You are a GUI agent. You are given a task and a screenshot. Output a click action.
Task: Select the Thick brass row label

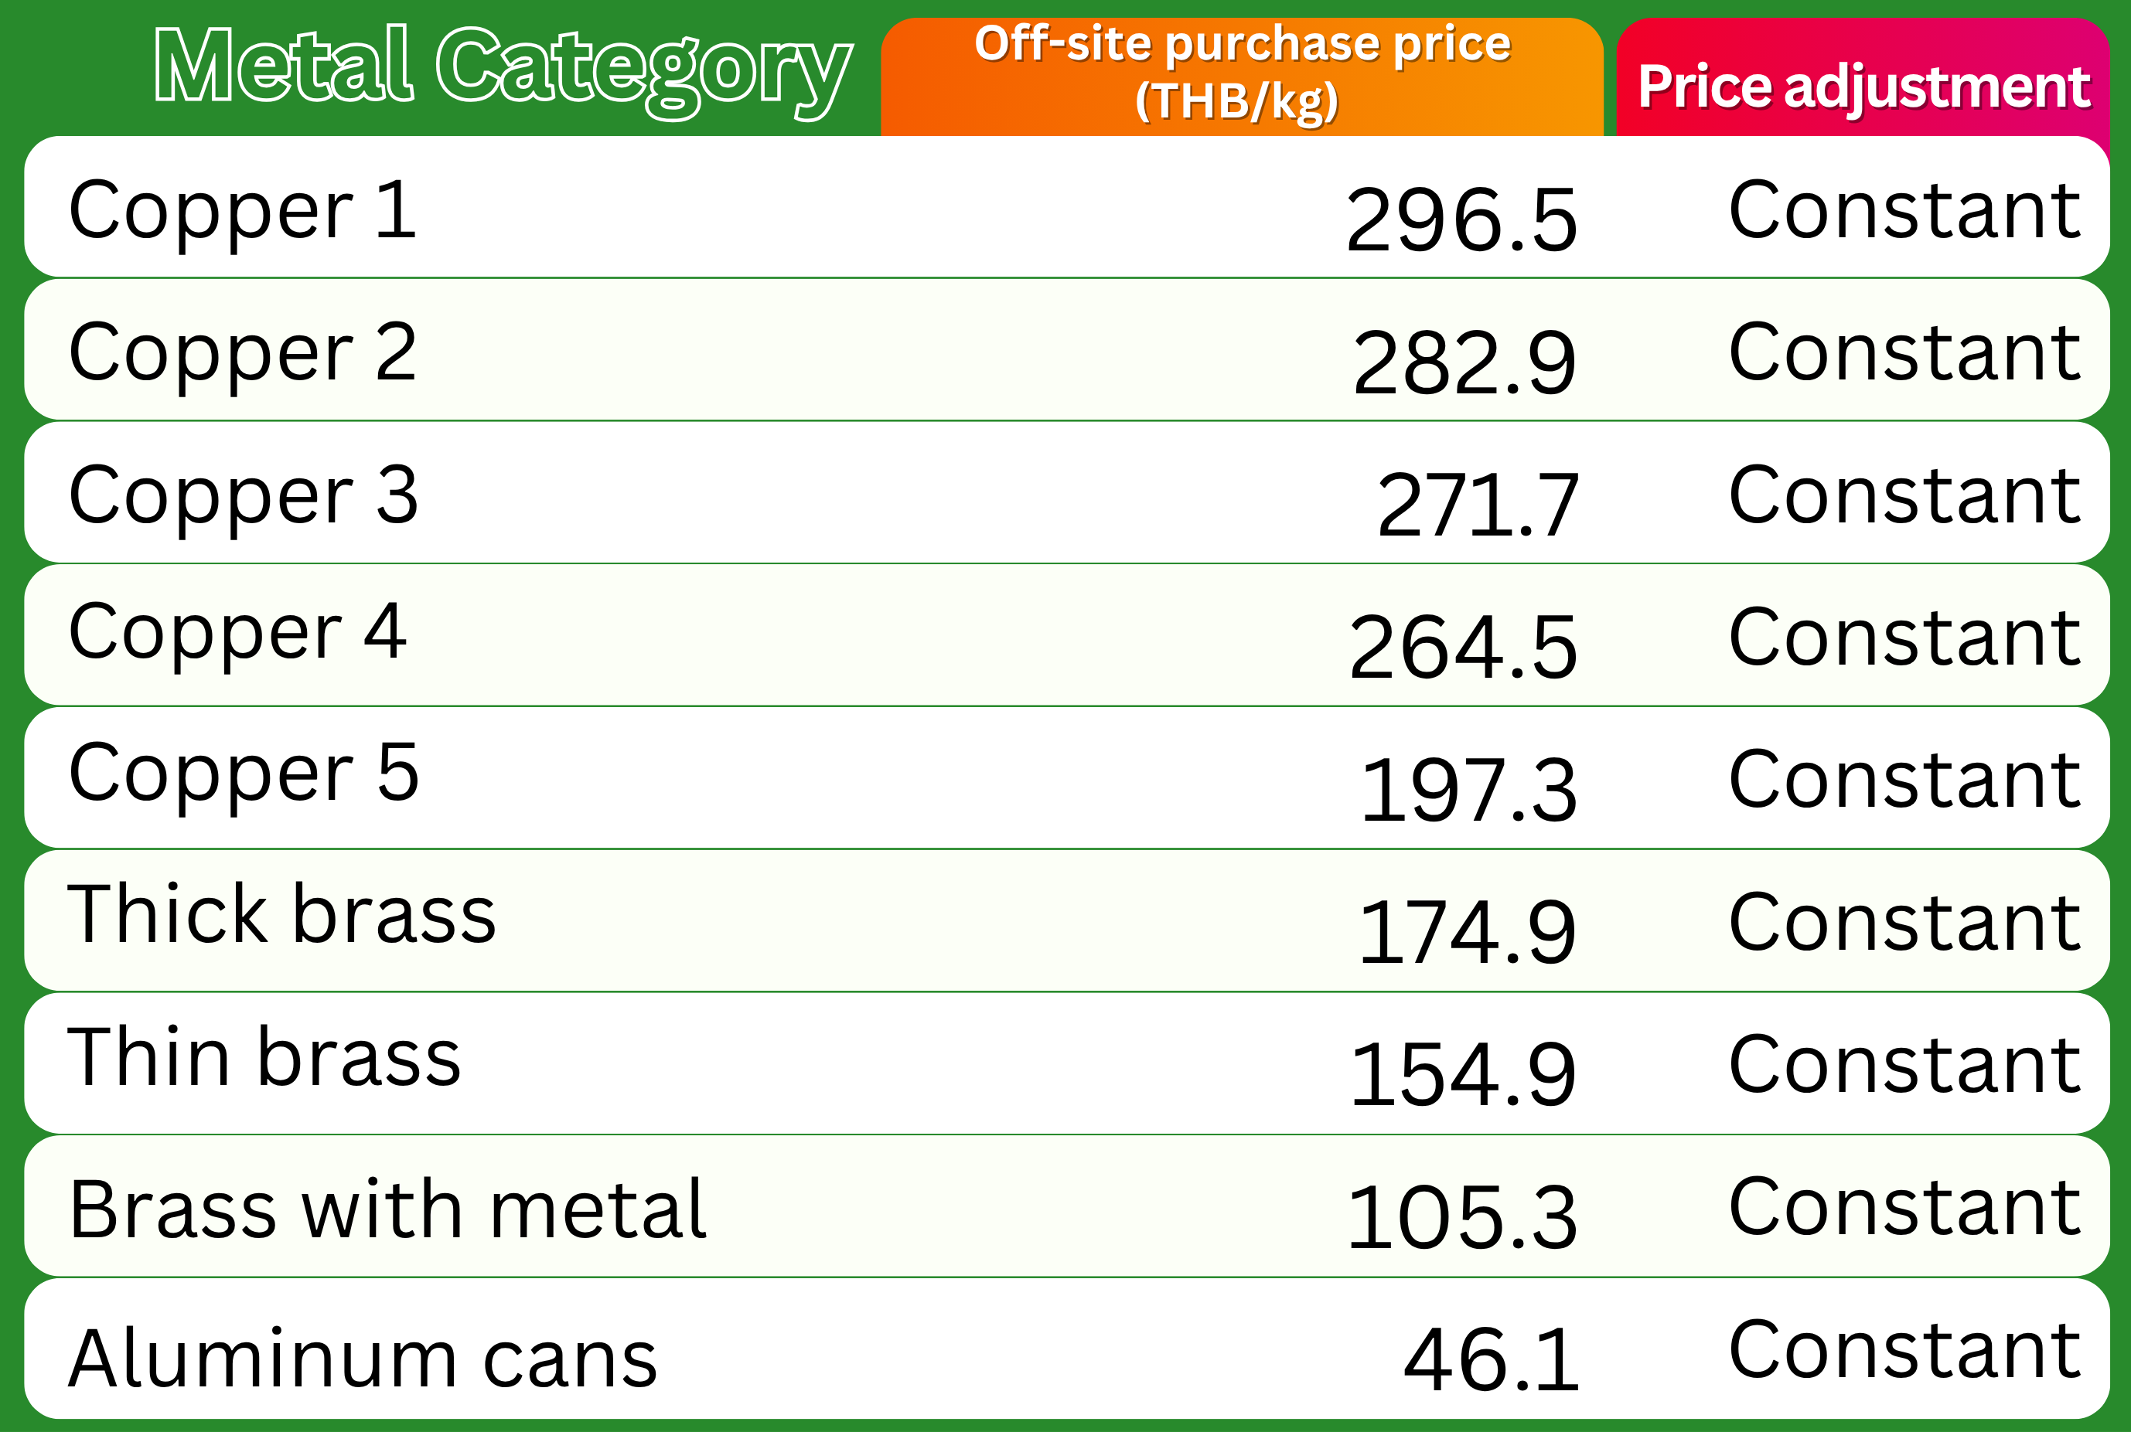[x=281, y=913]
